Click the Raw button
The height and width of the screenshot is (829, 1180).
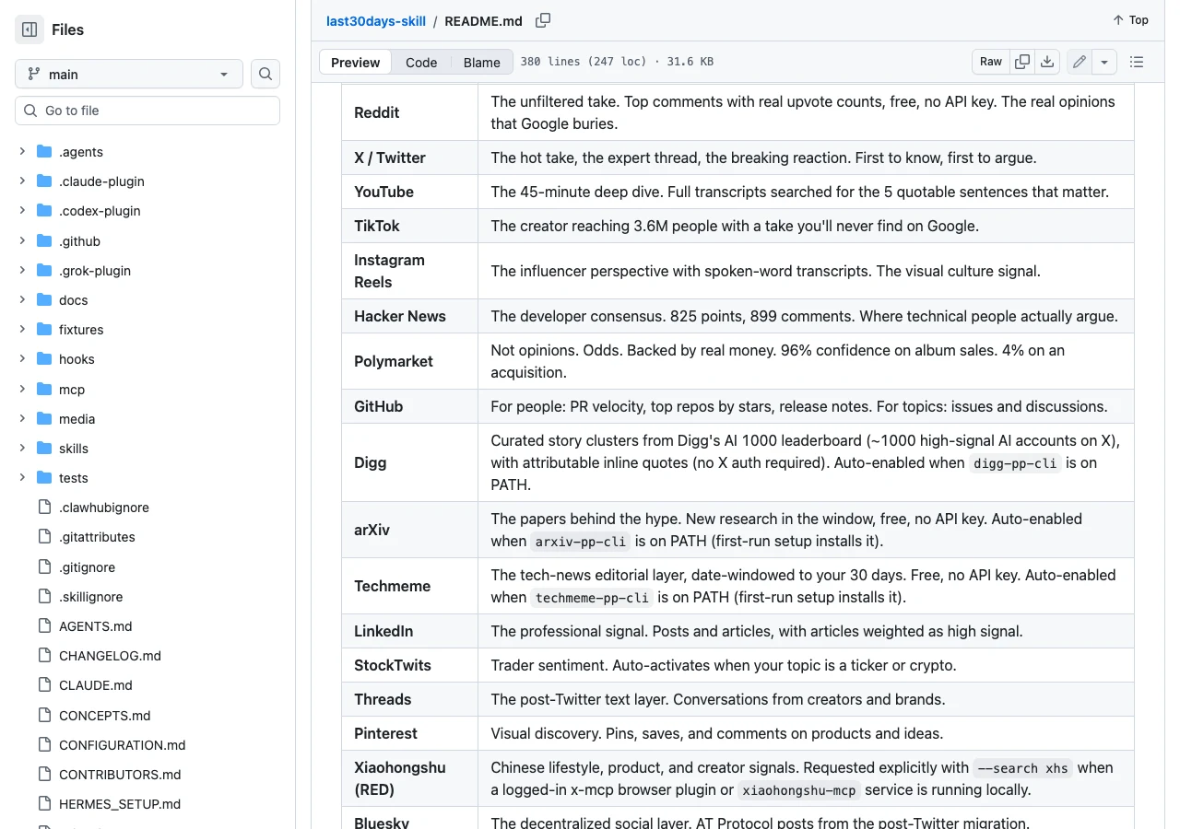click(991, 62)
